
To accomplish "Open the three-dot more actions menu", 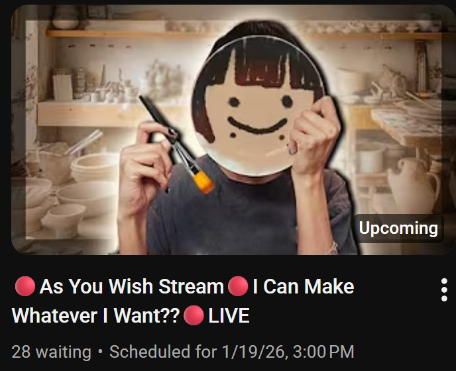I will click(x=444, y=290).
